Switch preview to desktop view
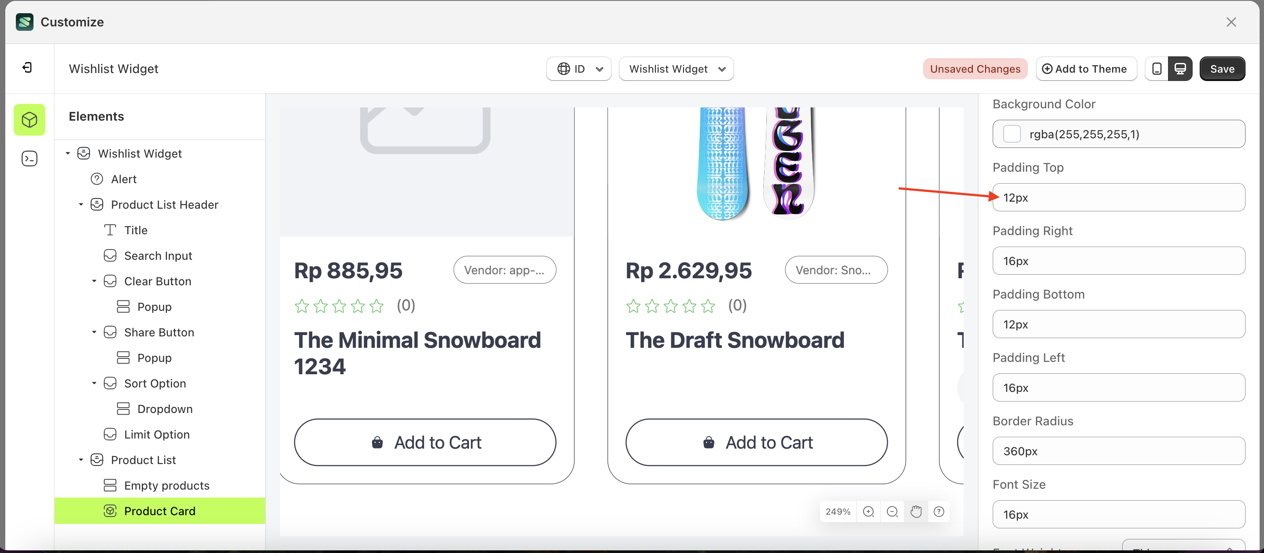 1180,69
